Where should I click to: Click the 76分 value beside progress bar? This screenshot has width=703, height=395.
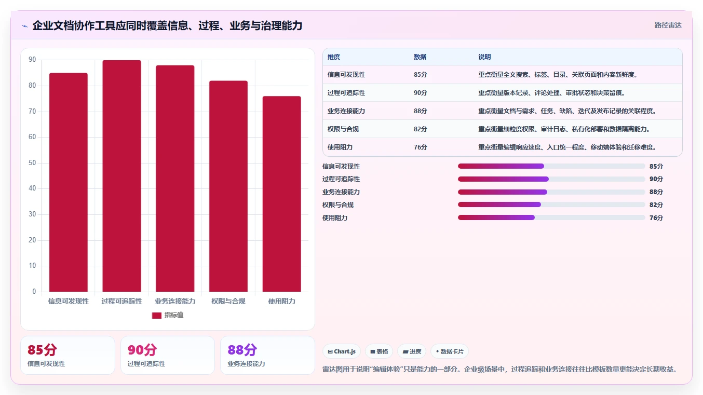pos(656,218)
